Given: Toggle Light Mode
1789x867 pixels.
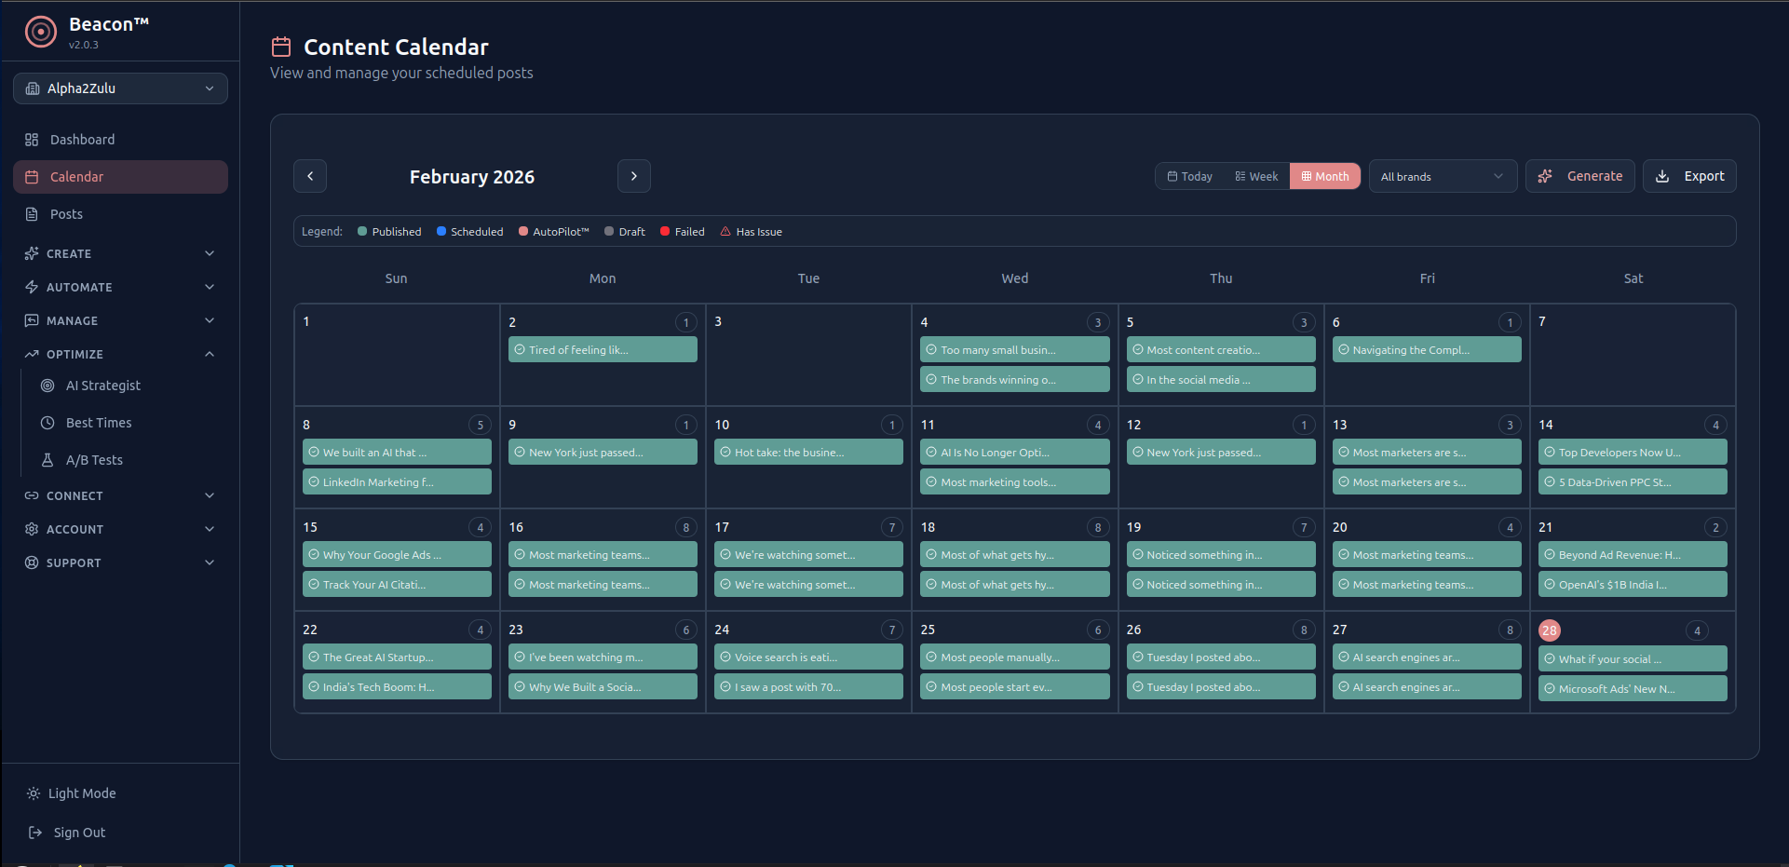Looking at the screenshot, I should click(81, 792).
